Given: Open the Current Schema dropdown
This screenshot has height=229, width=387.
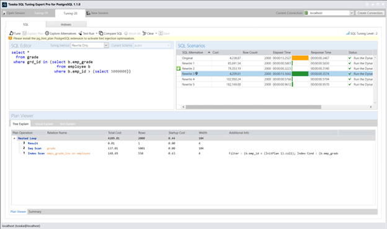Looking at the screenshot, I should click(169, 45).
